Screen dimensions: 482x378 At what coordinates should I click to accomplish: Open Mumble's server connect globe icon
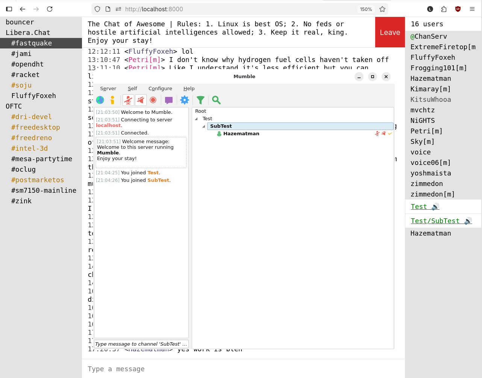(100, 100)
